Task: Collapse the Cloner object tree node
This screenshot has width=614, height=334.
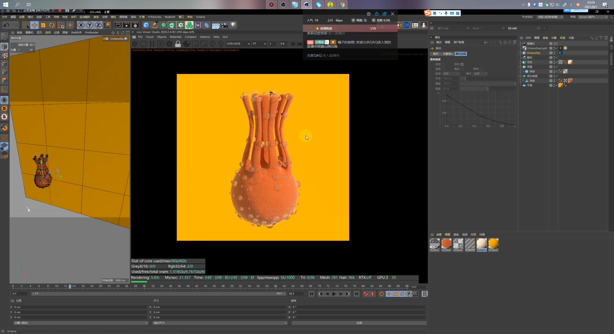Action: point(521,67)
